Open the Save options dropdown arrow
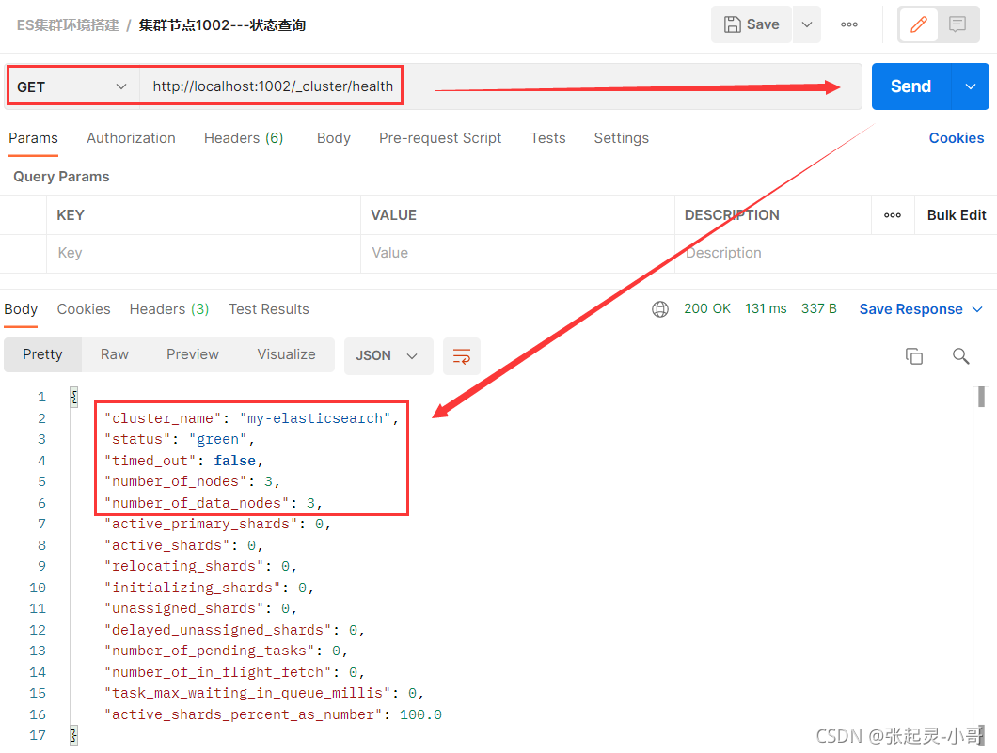 pos(807,24)
